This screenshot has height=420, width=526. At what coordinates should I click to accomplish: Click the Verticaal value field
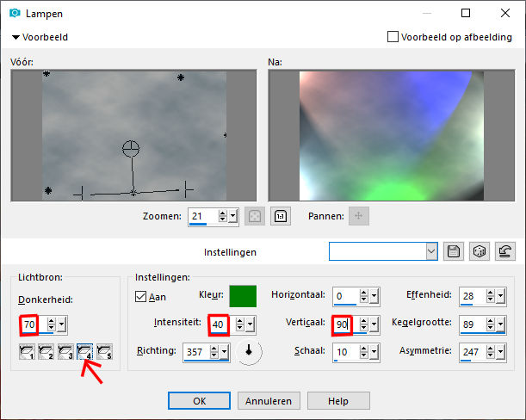[x=346, y=324]
